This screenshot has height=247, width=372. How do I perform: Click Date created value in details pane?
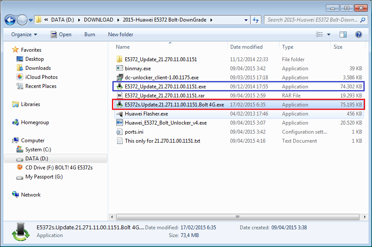coord(289,228)
